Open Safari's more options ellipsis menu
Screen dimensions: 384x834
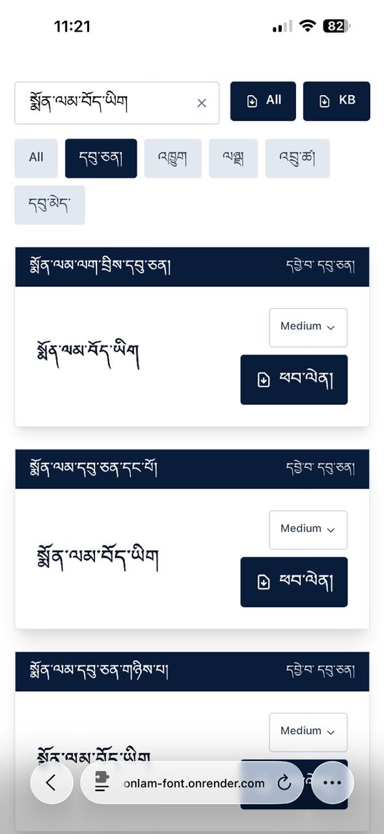(x=332, y=783)
